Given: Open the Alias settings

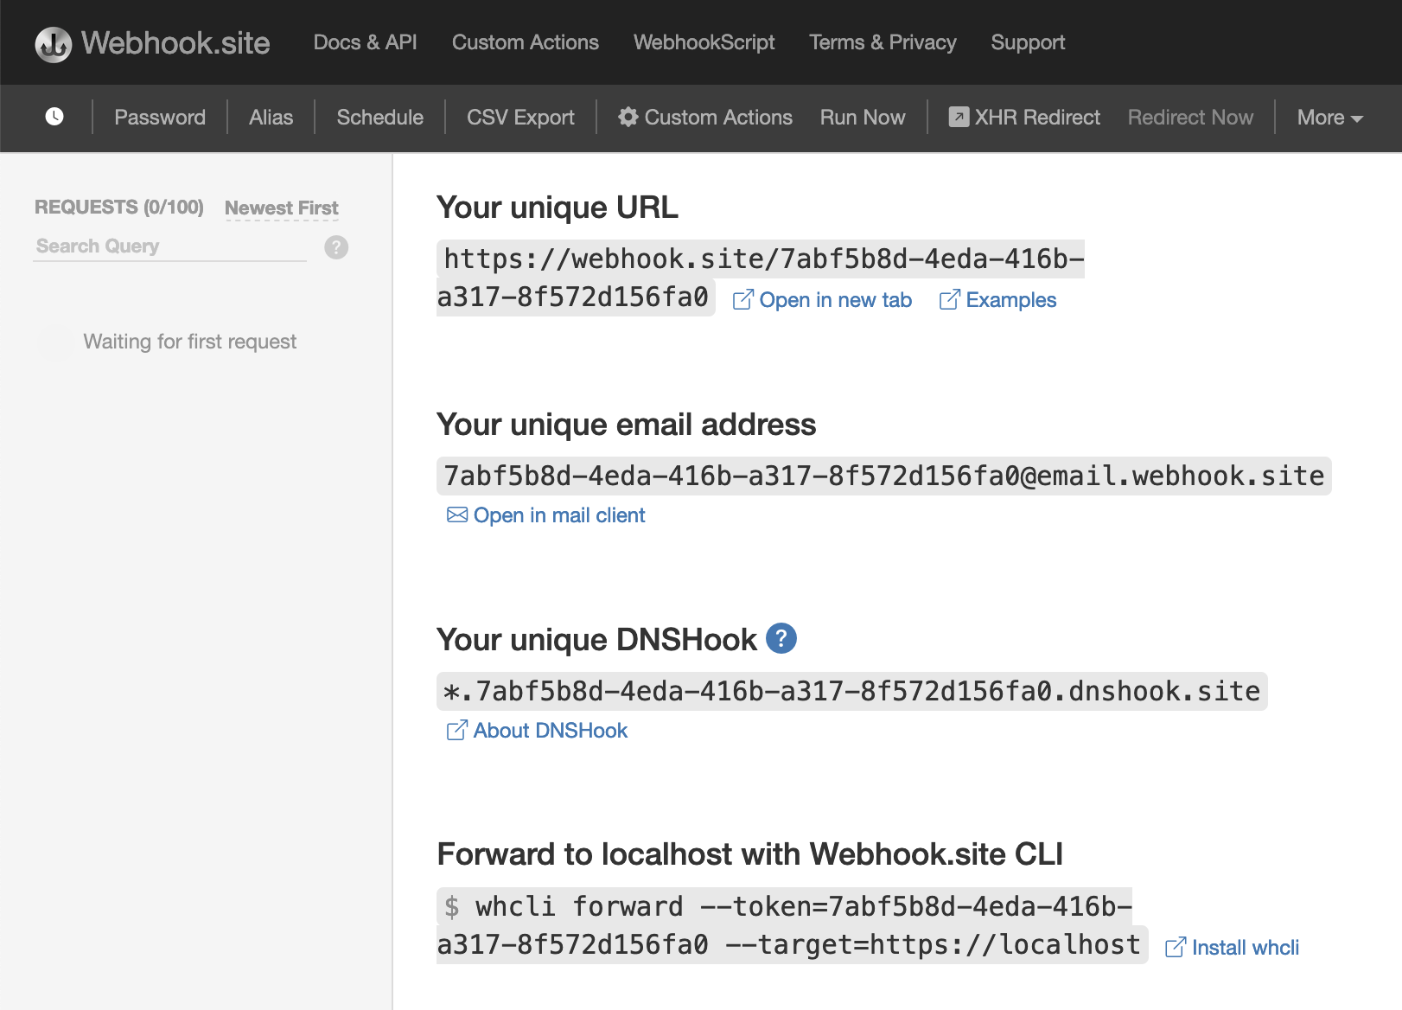Looking at the screenshot, I should (x=271, y=118).
